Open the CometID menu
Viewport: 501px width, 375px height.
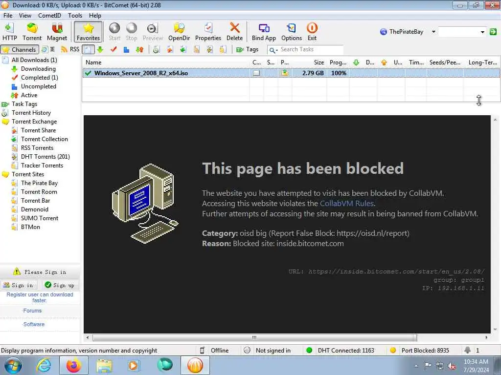pyautogui.click(x=49, y=15)
